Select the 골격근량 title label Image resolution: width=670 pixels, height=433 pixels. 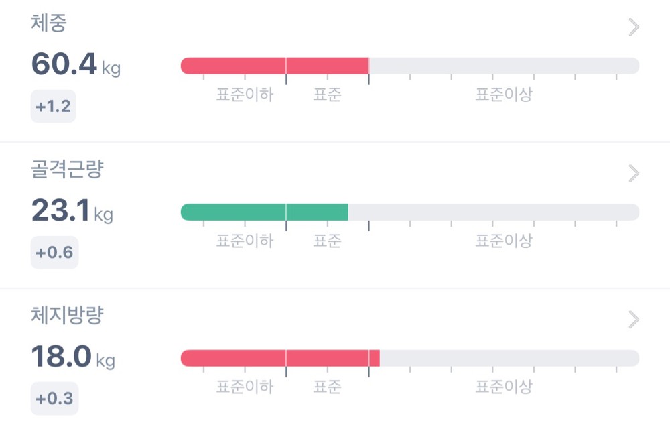point(67,170)
